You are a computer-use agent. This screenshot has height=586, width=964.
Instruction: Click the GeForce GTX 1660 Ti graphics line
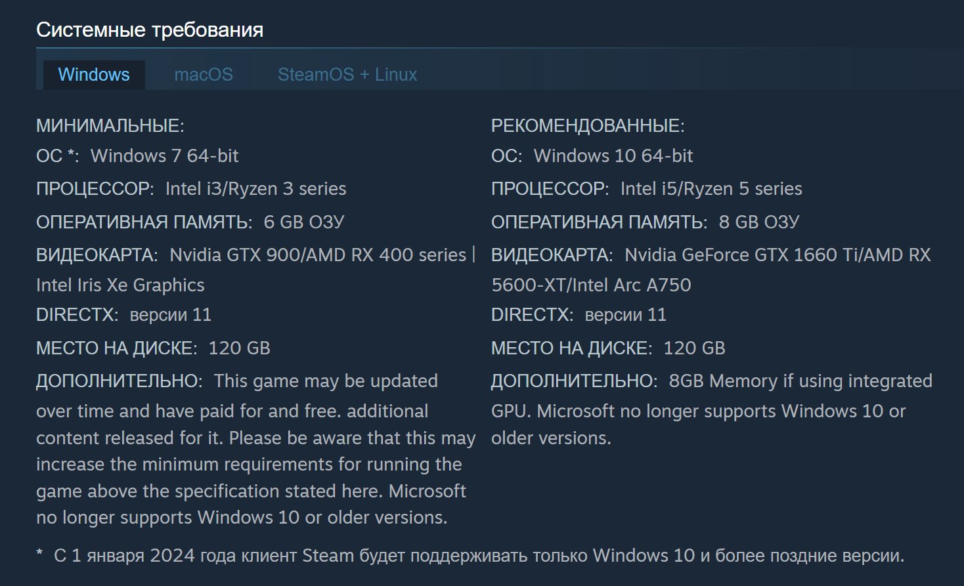click(711, 270)
